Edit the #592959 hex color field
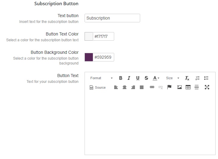 click(104, 57)
